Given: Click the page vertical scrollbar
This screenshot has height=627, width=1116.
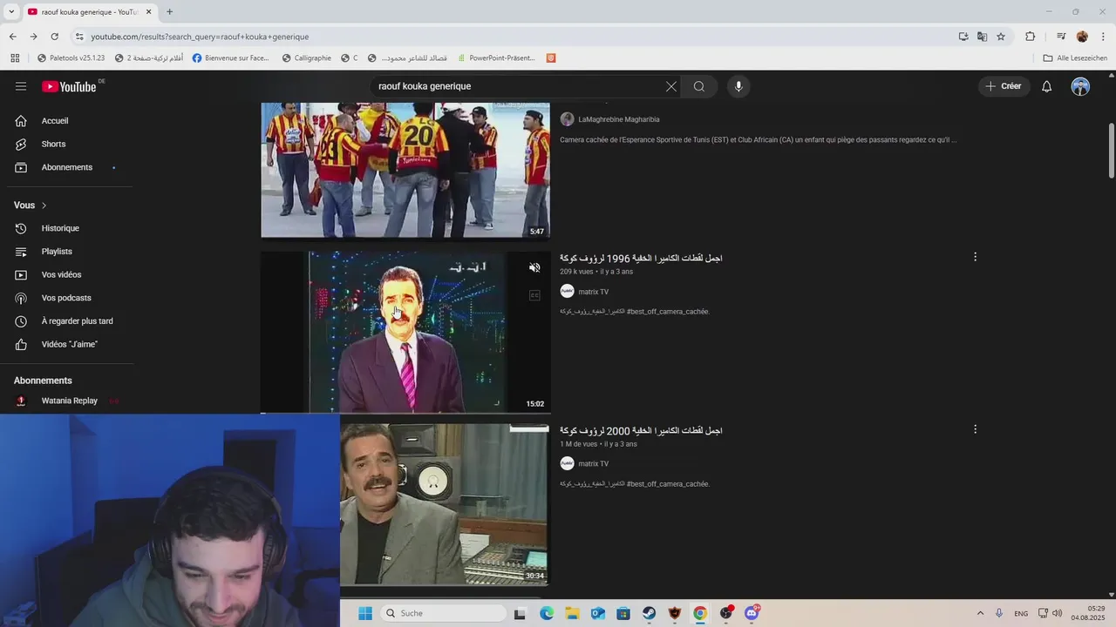Looking at the screenshot, I should [1112, 150].
